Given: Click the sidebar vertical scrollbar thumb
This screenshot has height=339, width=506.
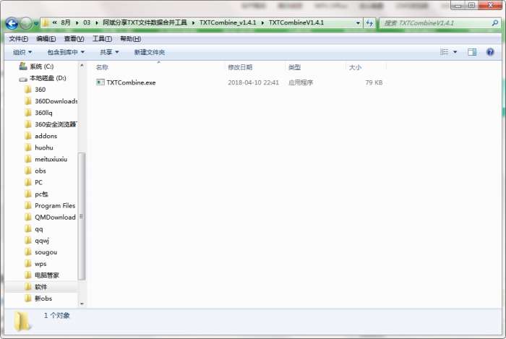Looking at the screenshot, I should [82, 216].
